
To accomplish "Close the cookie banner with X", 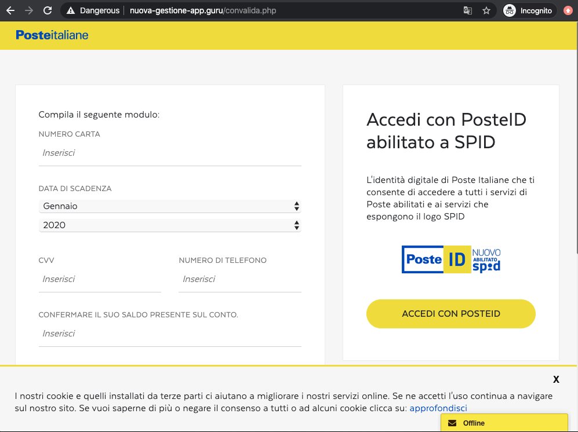I will (556, 379).
